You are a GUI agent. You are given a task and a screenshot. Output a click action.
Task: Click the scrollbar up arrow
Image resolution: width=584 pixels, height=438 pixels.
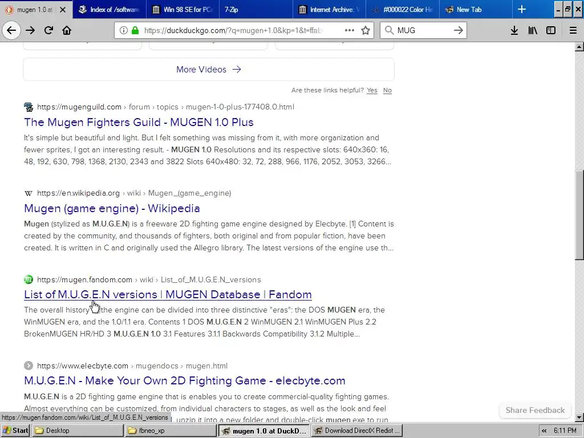579,47
